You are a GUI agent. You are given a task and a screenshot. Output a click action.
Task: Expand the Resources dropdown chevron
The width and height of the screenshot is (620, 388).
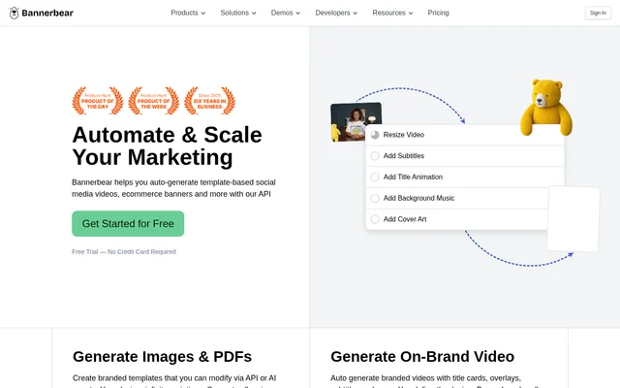[x=411, y=13]
